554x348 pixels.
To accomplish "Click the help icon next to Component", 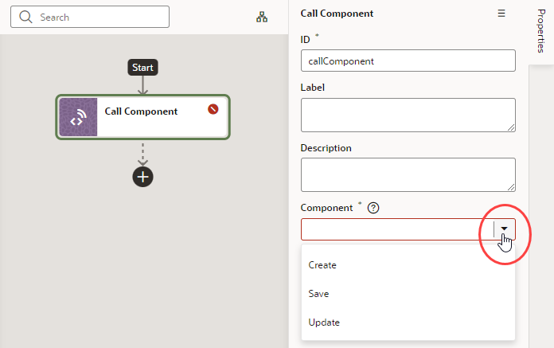I will [373, 208].
